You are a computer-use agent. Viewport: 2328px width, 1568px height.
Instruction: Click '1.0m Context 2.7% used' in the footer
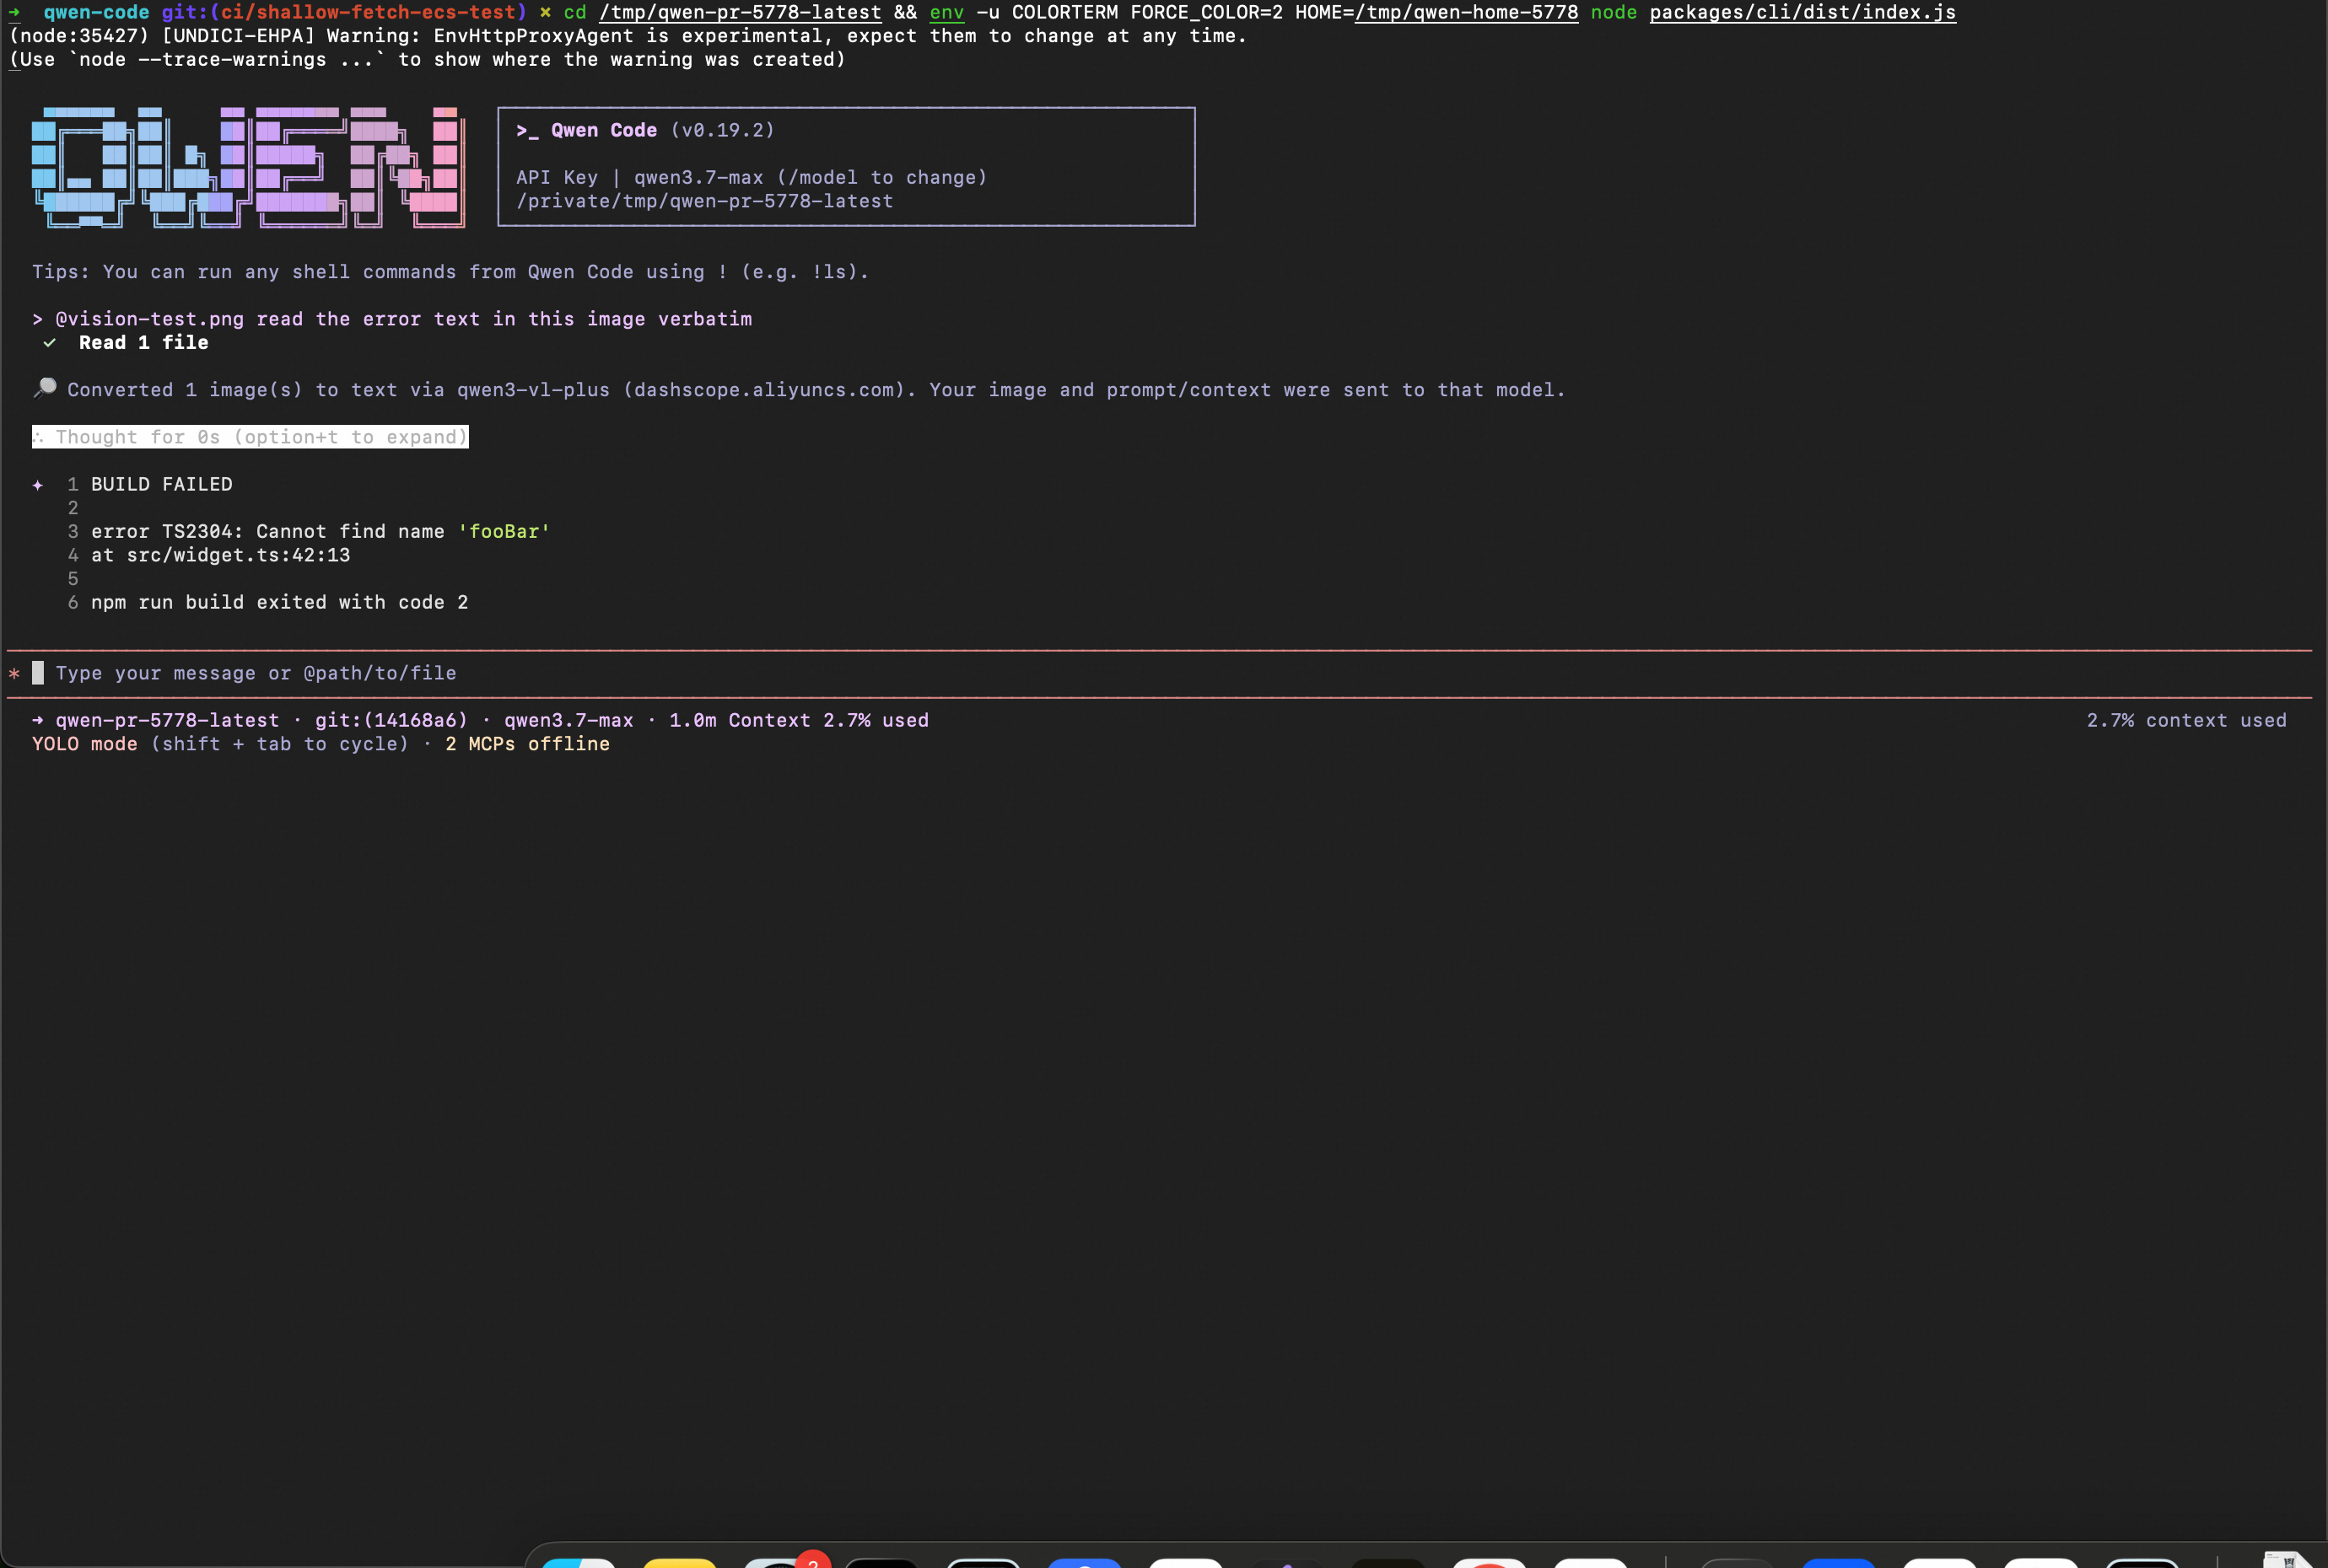pyautogui.click(x=798, y=721)
